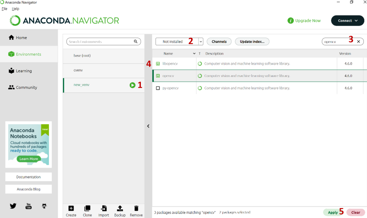367x218 pixels.
Task: Click version 4.6.0 of py-opencv row
Action: point(348,88)
